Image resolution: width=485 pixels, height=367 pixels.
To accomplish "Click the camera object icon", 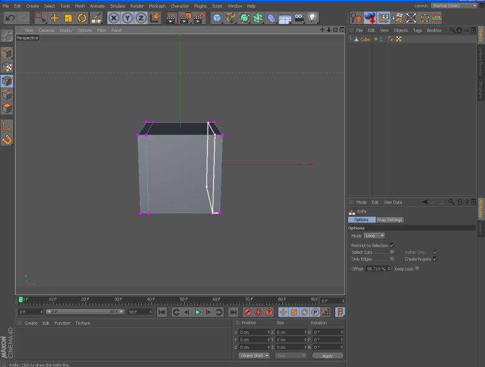I will click(x=299, y=18).
